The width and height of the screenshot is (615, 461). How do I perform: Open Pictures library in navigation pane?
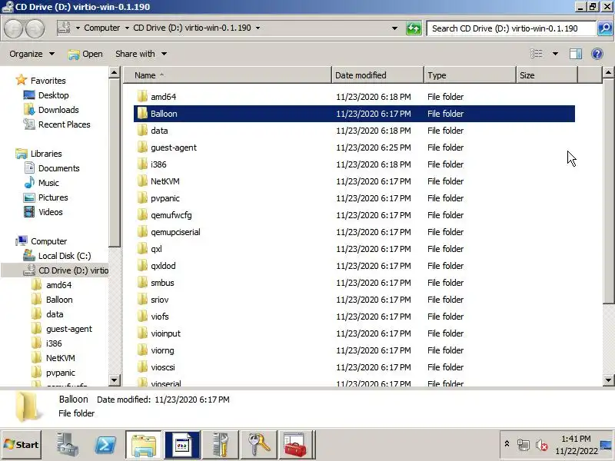coord(46,197)
